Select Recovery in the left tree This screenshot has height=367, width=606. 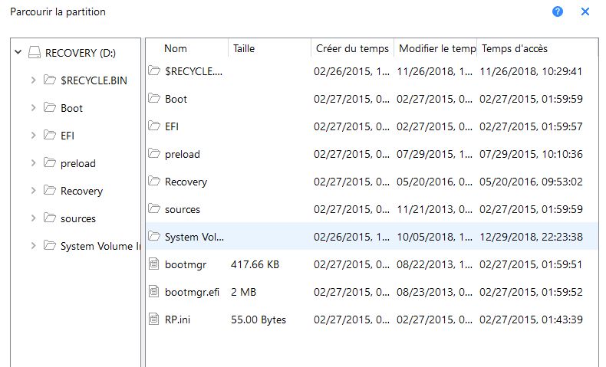81,191
